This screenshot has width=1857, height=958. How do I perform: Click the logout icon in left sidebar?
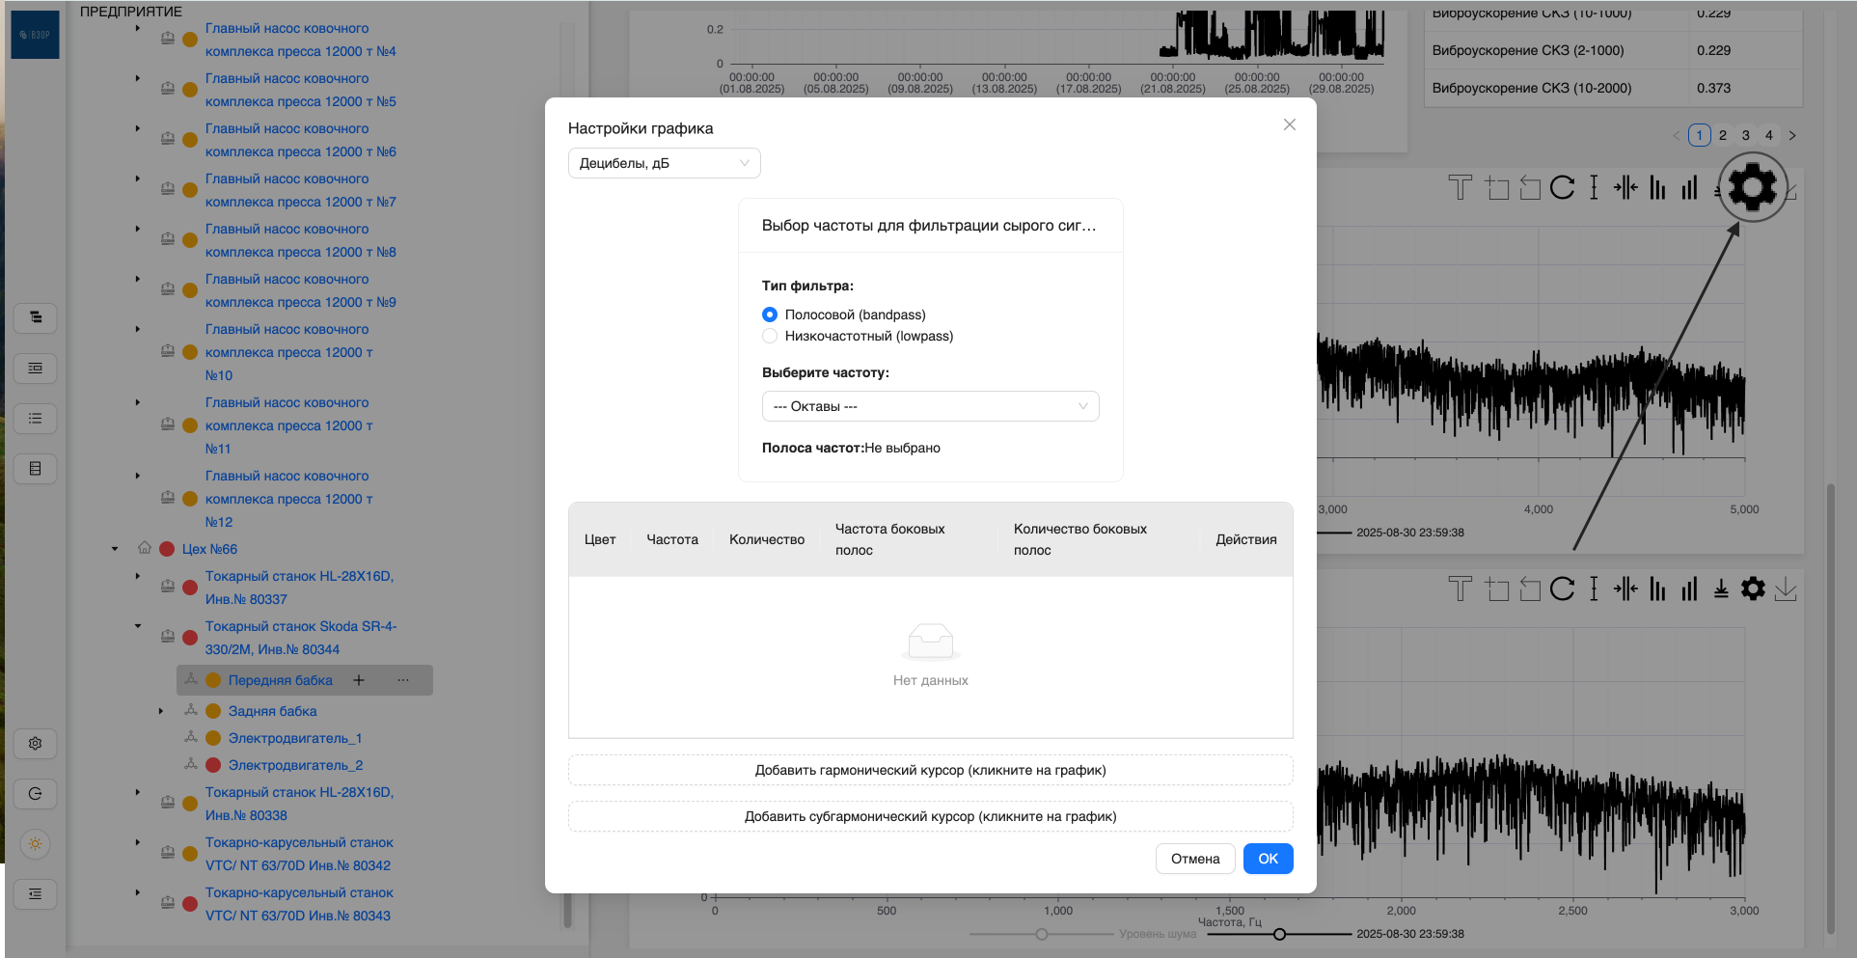36,794
